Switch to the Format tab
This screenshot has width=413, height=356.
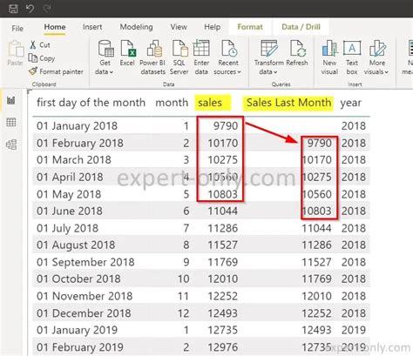tap(250, 27)
